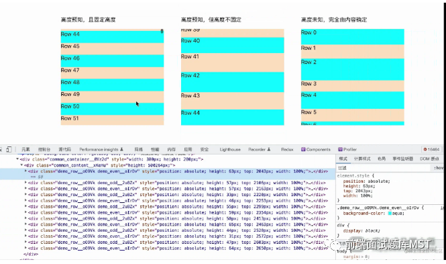Open the error count badge showing 16464
This screenshot has height=264, width=446.
(431, 149)
